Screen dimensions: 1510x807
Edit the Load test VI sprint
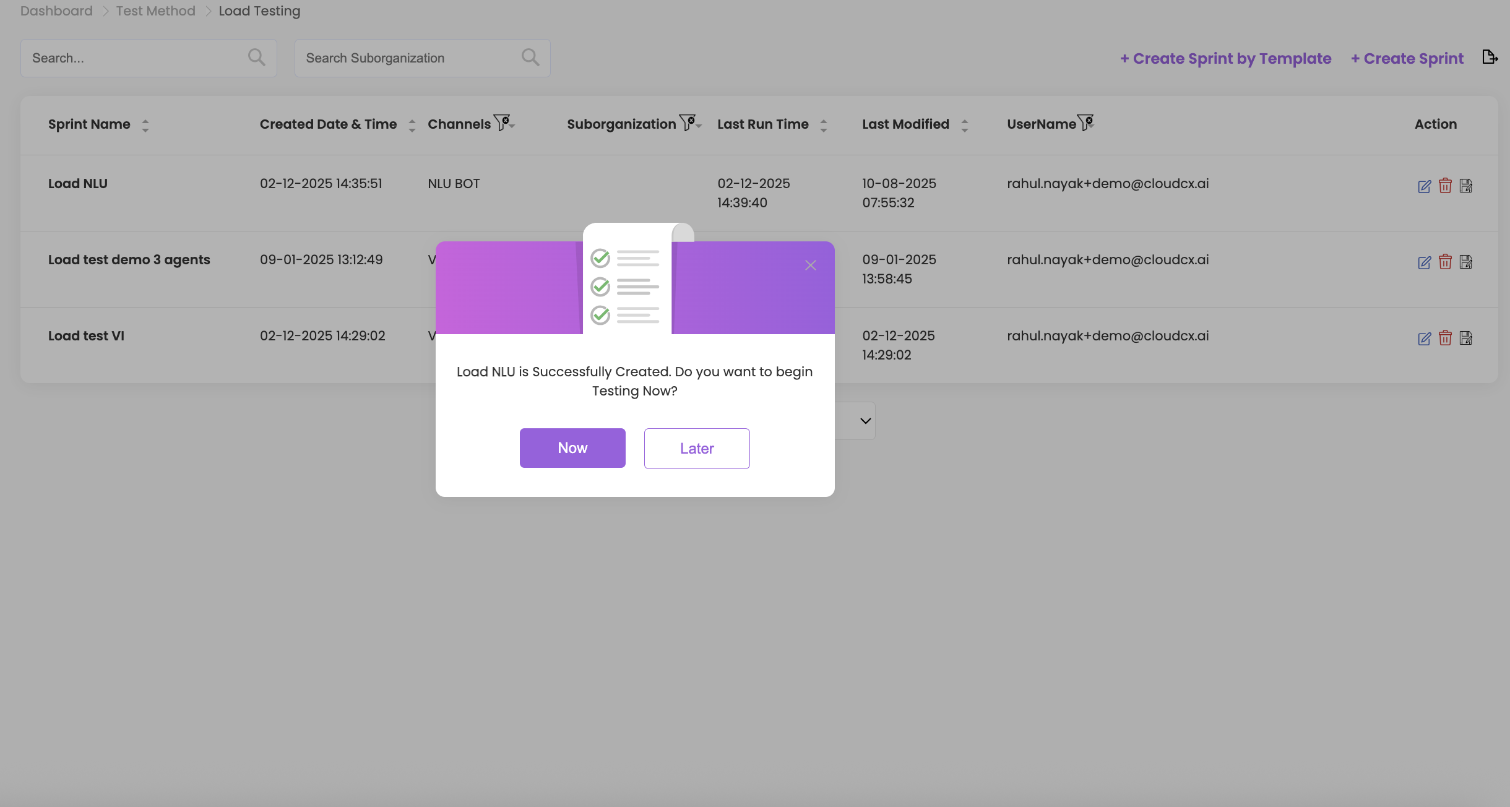(x=1424, y=339)
